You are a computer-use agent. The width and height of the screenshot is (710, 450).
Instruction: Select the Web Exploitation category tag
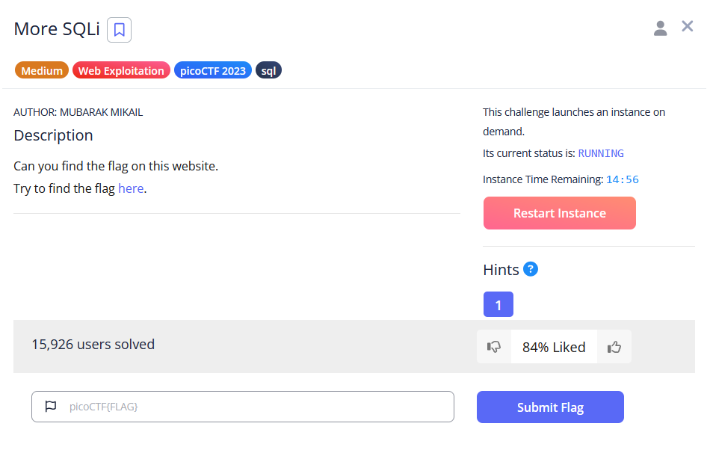(121, 71)
